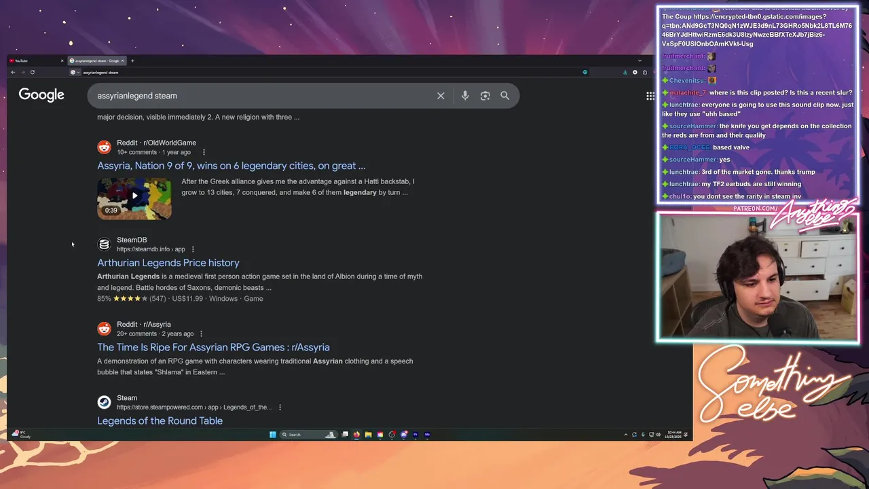Image resolution: width=869 pixels, height=489 pixels.
Task: Click 'Reddit · r/Assyria' source text
Action: pyautogui.click(x=144, y=325)
